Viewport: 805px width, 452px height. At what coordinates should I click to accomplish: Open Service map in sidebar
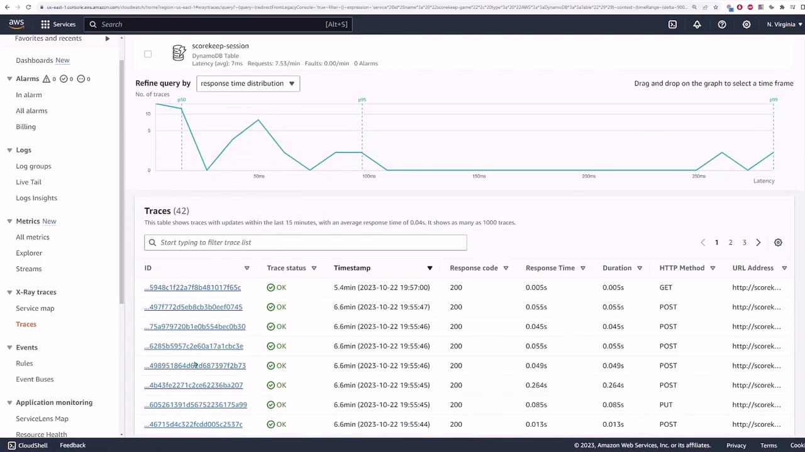click(35, 308)
